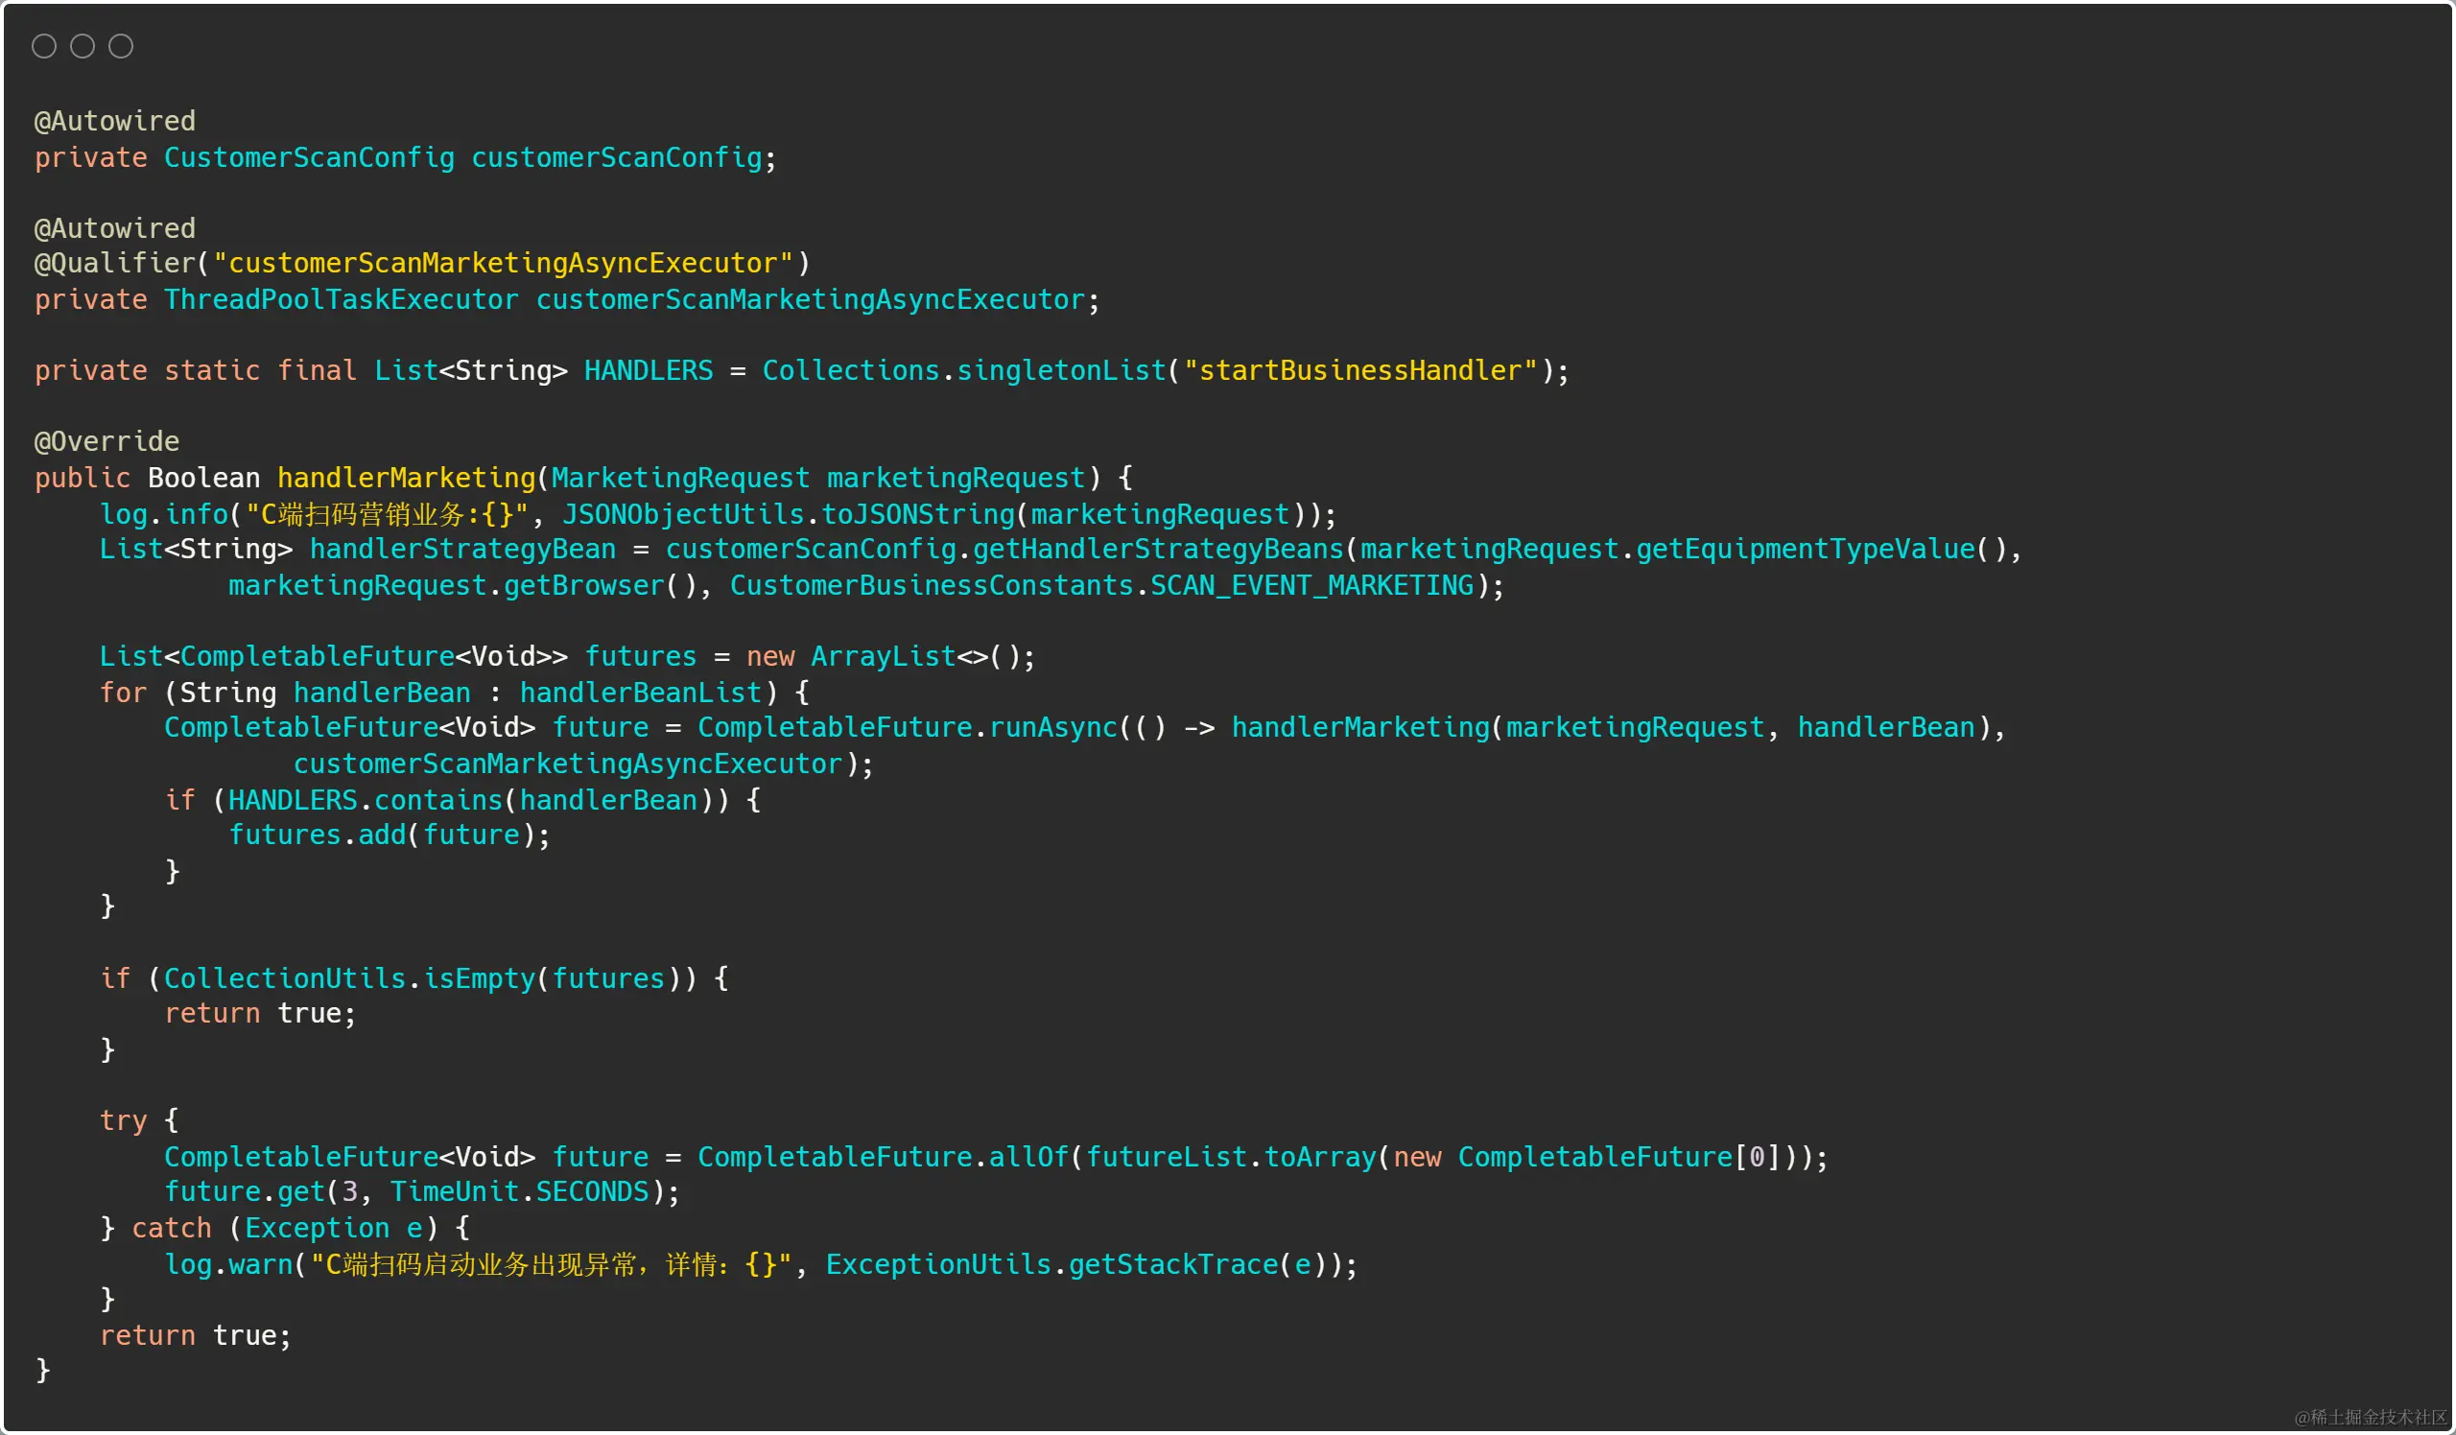Select the CollectionUtils.isEmpty condition
This screenshot has width=2456, height=1435.
pyautogui.click(x=419, y=977)
